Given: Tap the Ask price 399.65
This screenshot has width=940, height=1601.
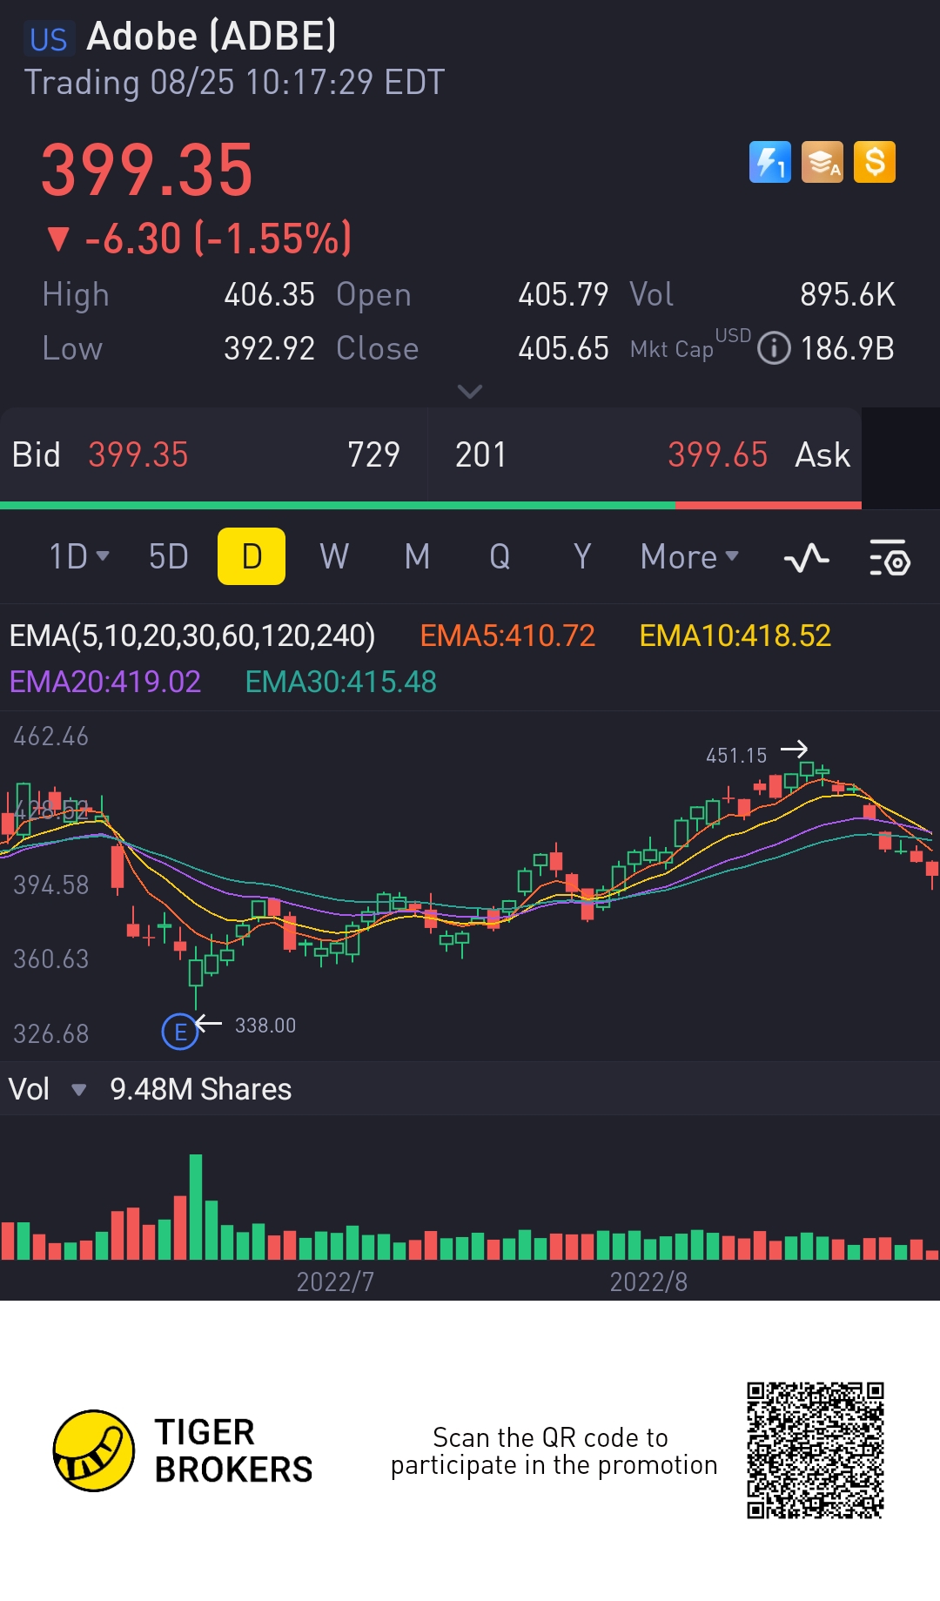Looking at the screenshot, I should click(x=717, y=454).
